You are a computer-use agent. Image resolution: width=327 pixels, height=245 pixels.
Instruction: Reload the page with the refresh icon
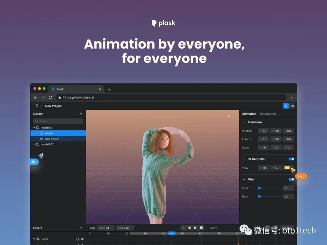[51, 97]
